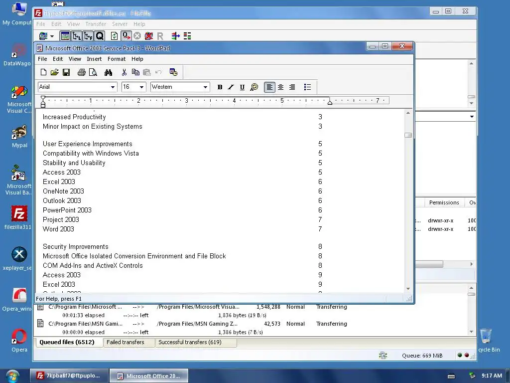Switch to FileZilla taskbar button
This screenshot has height=383, width=510.
point(69,376)
